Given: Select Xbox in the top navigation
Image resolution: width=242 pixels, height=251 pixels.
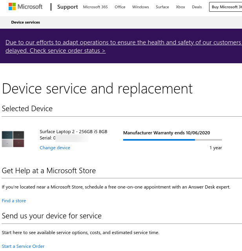Looking at the screenshot, I should pyautogui.click(x=180, y=7).
